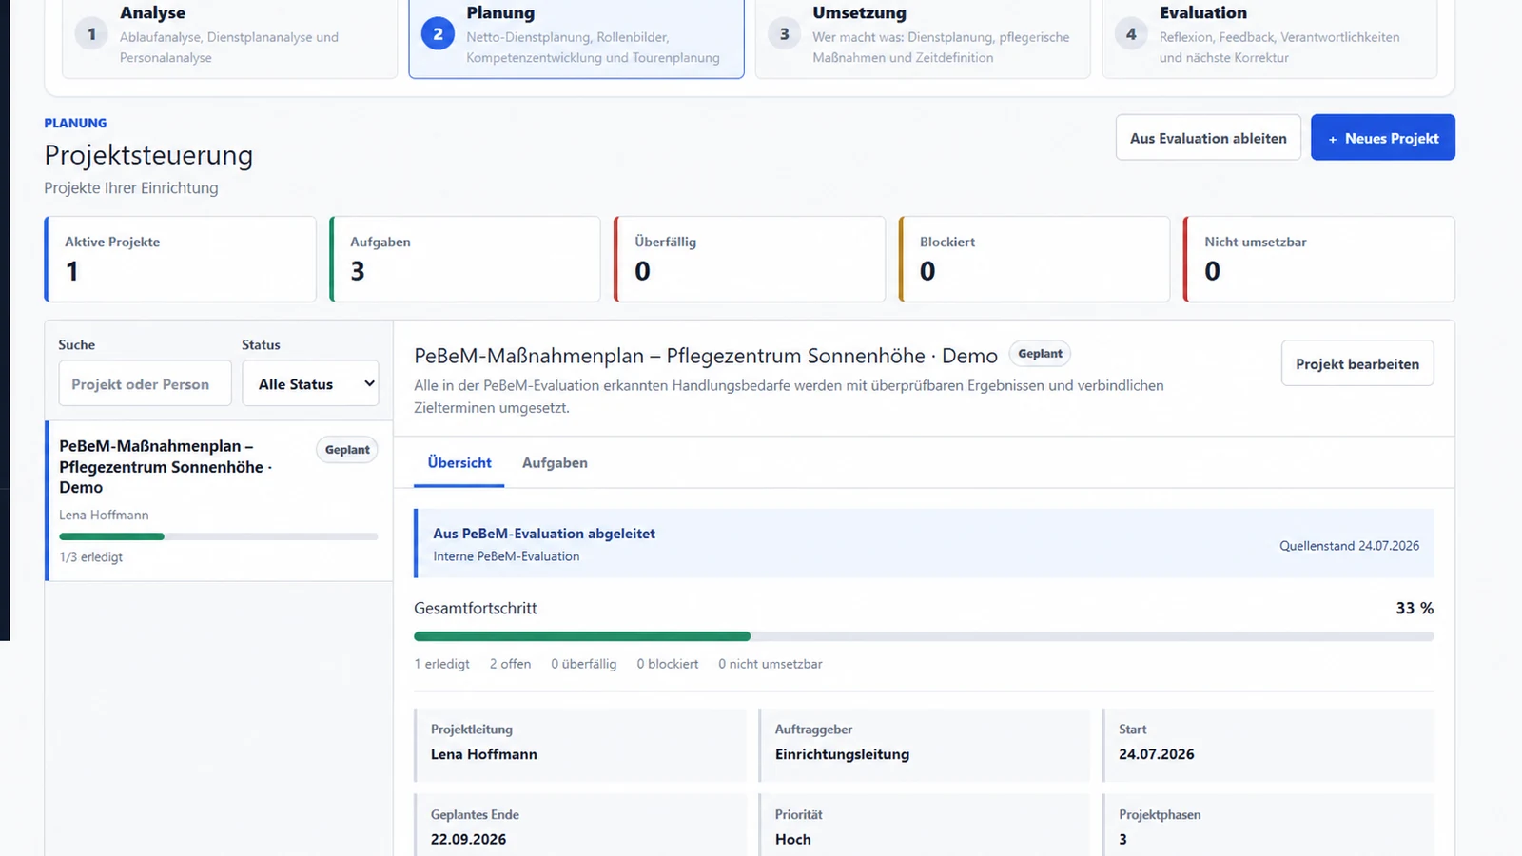Click the Projektsteuerung heading
Screen dimensions: 1522x856
click(148, 155)
